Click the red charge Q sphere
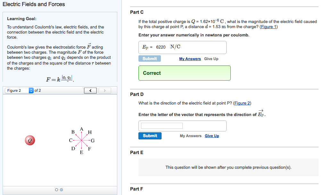This screenshot has width=324, height=195. [x=29, y=140]
